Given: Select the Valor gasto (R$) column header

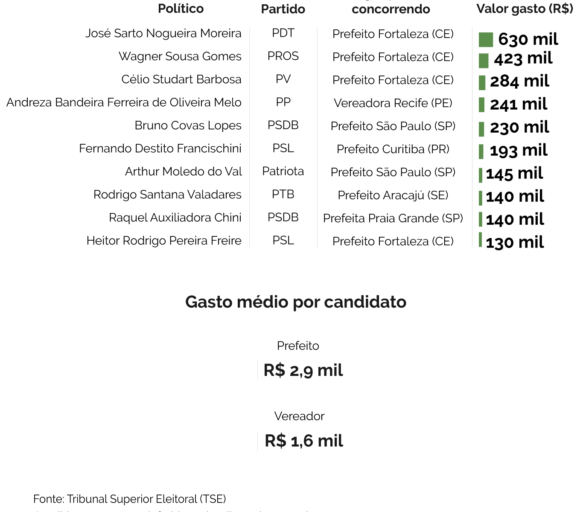Looking at the screenshot, I should click(x=525, y=9).
